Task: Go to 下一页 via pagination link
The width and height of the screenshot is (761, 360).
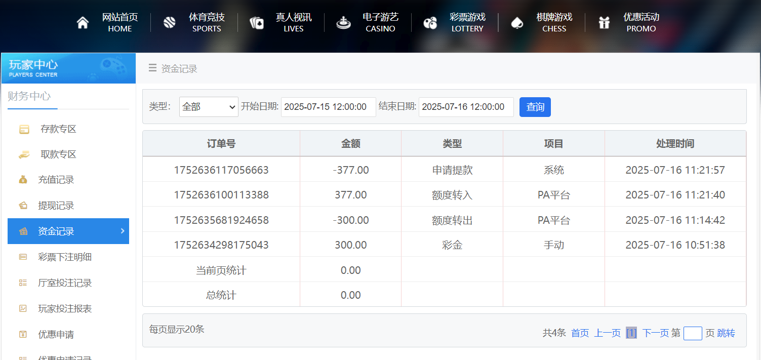Action: (x=655, y=333)
